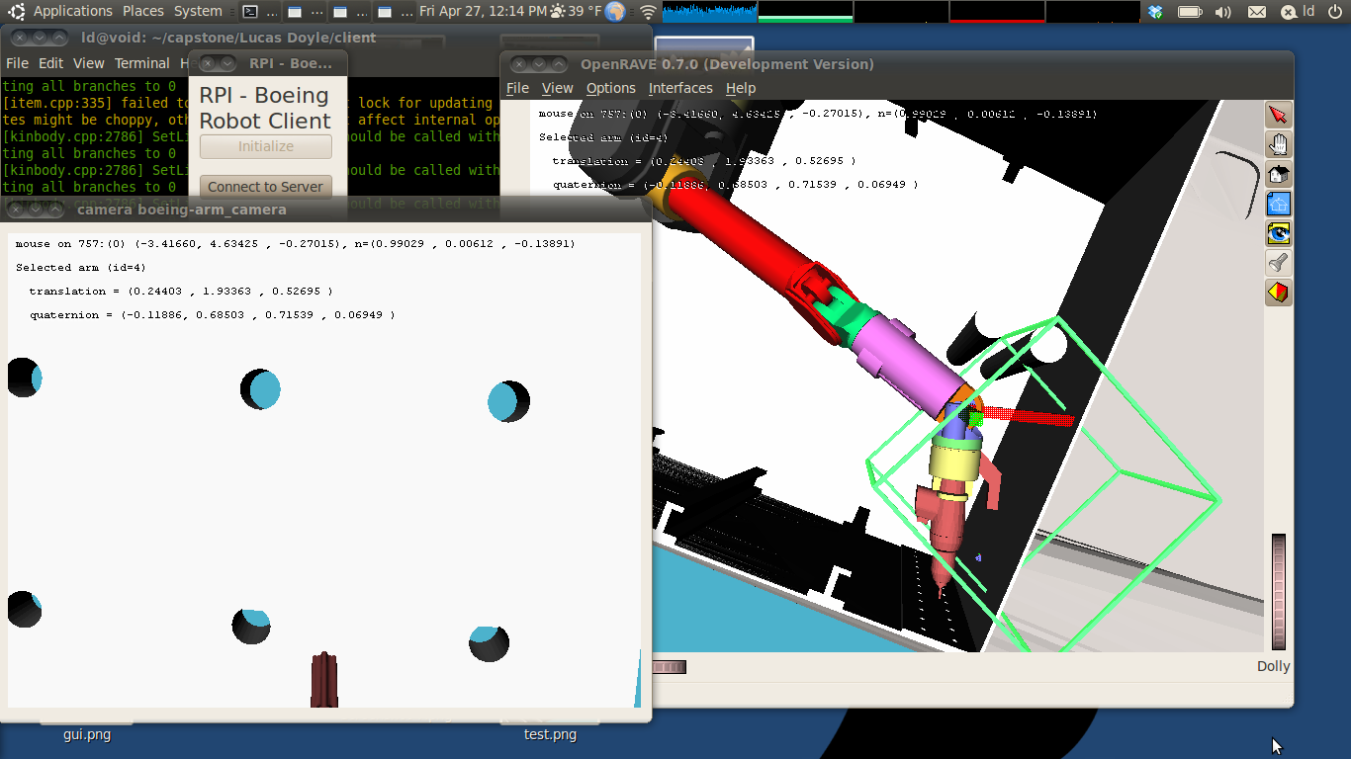Open the mail envelope indicator
Image resolution: width=1351 pixels, height=759 pixels.
pos(1256,12)
